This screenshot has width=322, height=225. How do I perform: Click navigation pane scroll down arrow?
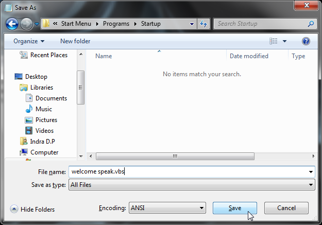coord(81,157)
